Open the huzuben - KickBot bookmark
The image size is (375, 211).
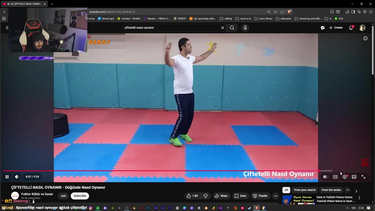point(129,18)
